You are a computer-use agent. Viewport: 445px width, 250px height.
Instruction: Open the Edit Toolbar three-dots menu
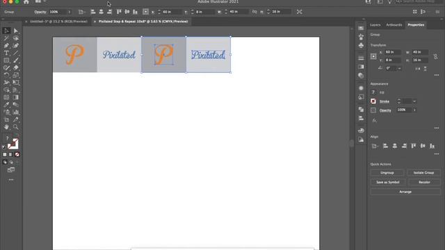[x=11, y=180]
